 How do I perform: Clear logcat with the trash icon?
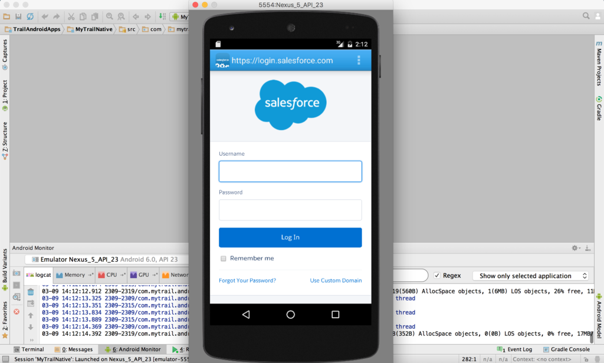tap(31, 292)
